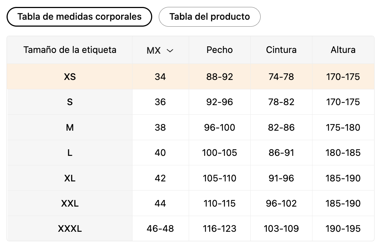
Task: Select the L size row label
Action: click(x=70, y=153)
